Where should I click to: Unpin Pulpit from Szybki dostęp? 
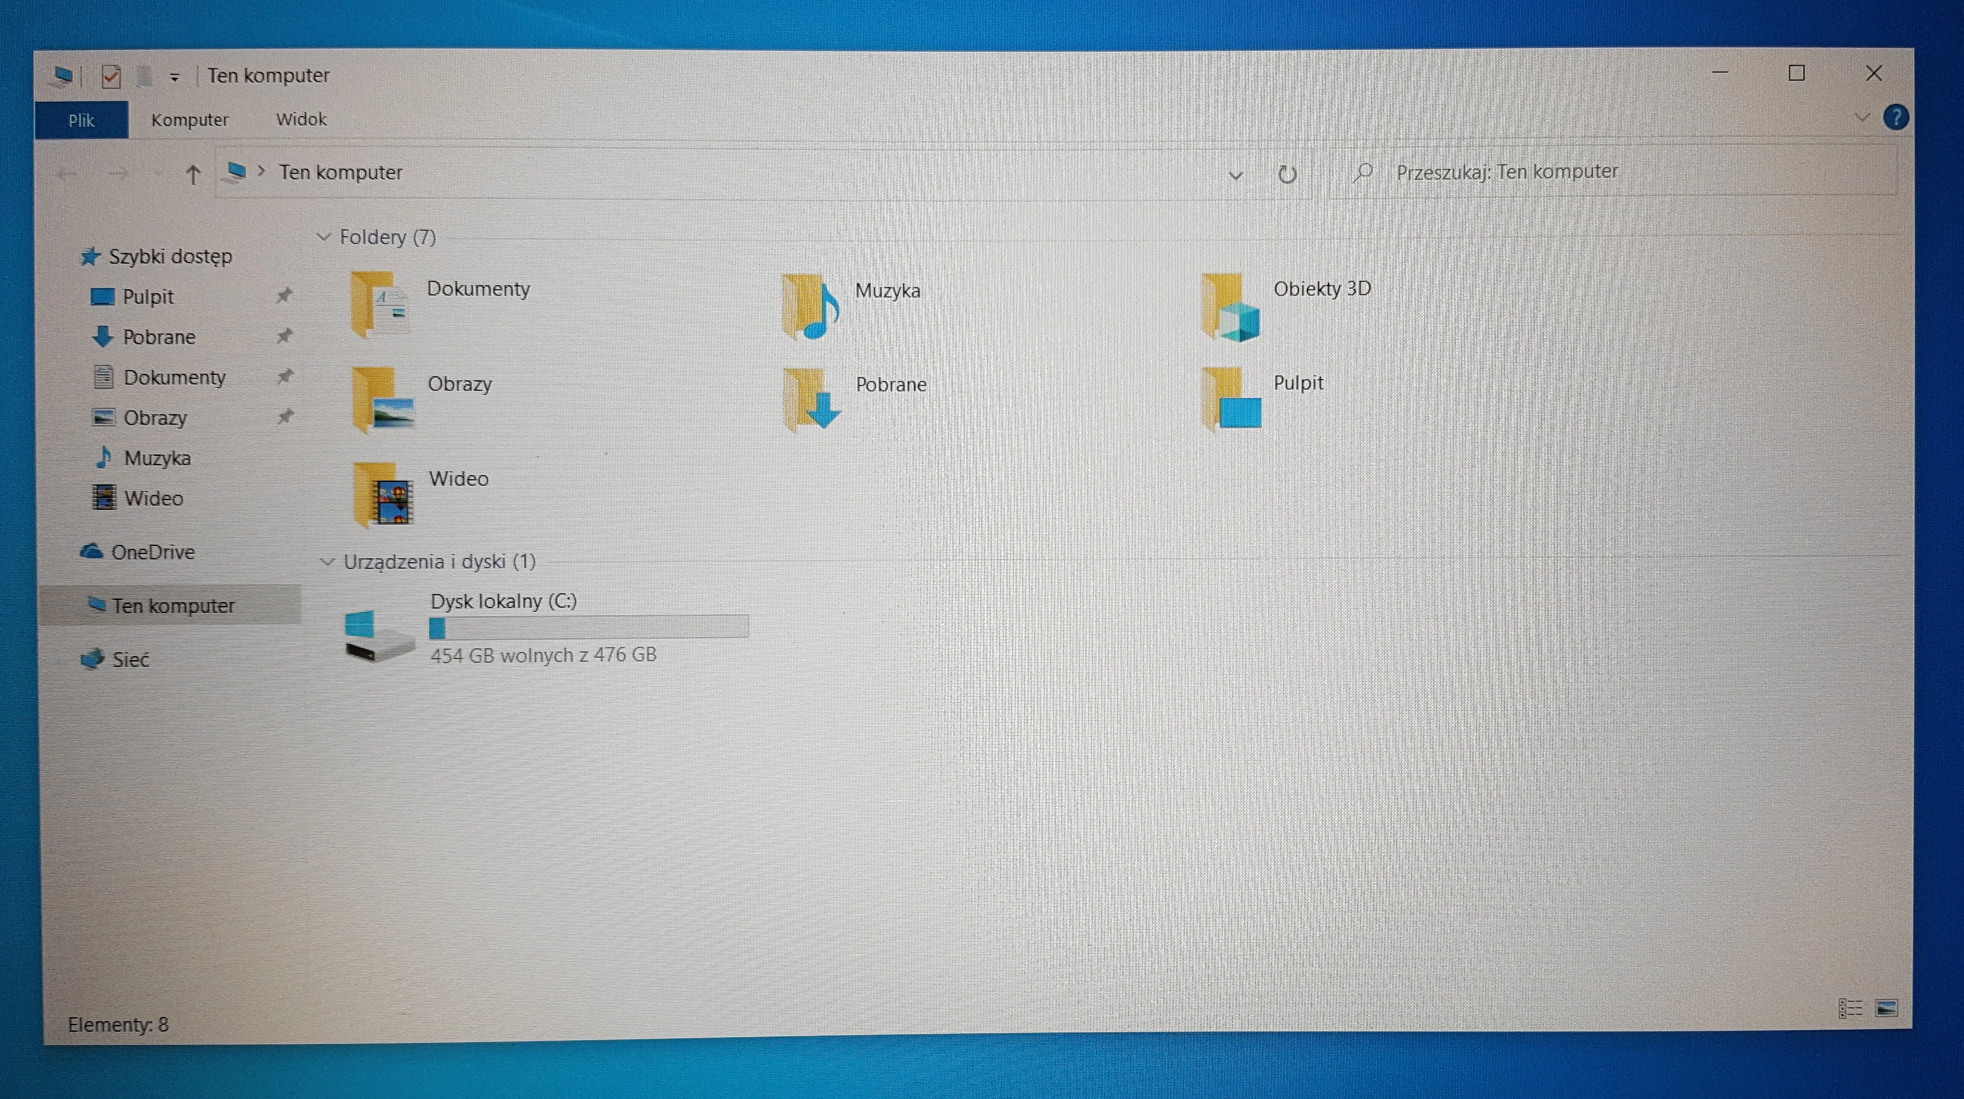(284, 296)
